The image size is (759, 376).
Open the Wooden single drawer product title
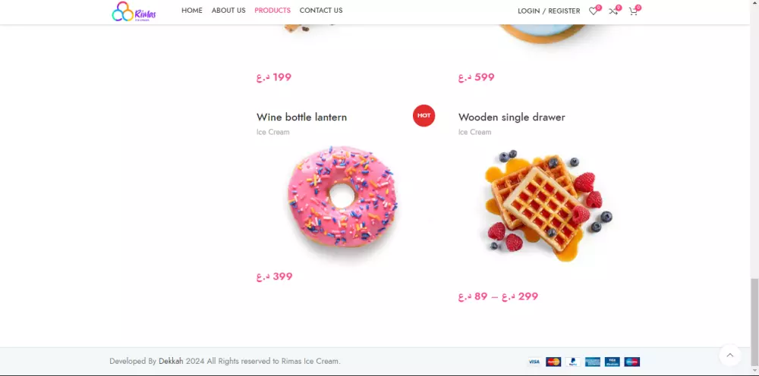(512, 117)
